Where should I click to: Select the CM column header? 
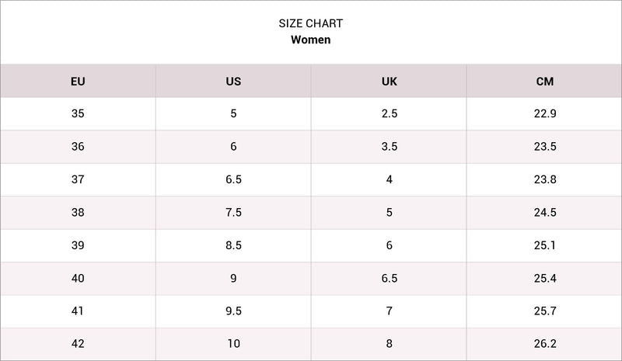pyautogui.click(x=545, y=82)
